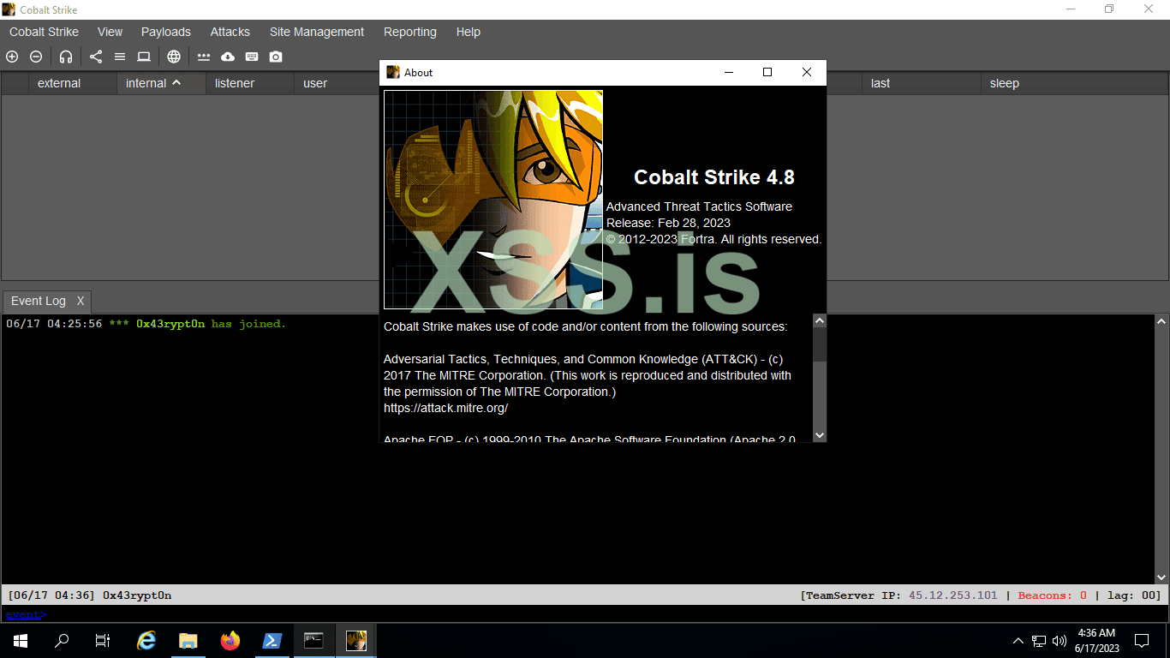1170x658 pixels.
Task: Open the network tray icon
Action: click(1039, 641)
